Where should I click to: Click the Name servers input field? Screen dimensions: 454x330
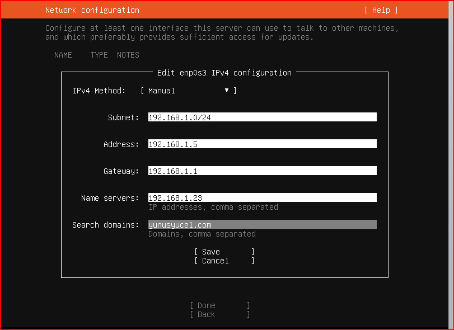[x=263, y=198]
